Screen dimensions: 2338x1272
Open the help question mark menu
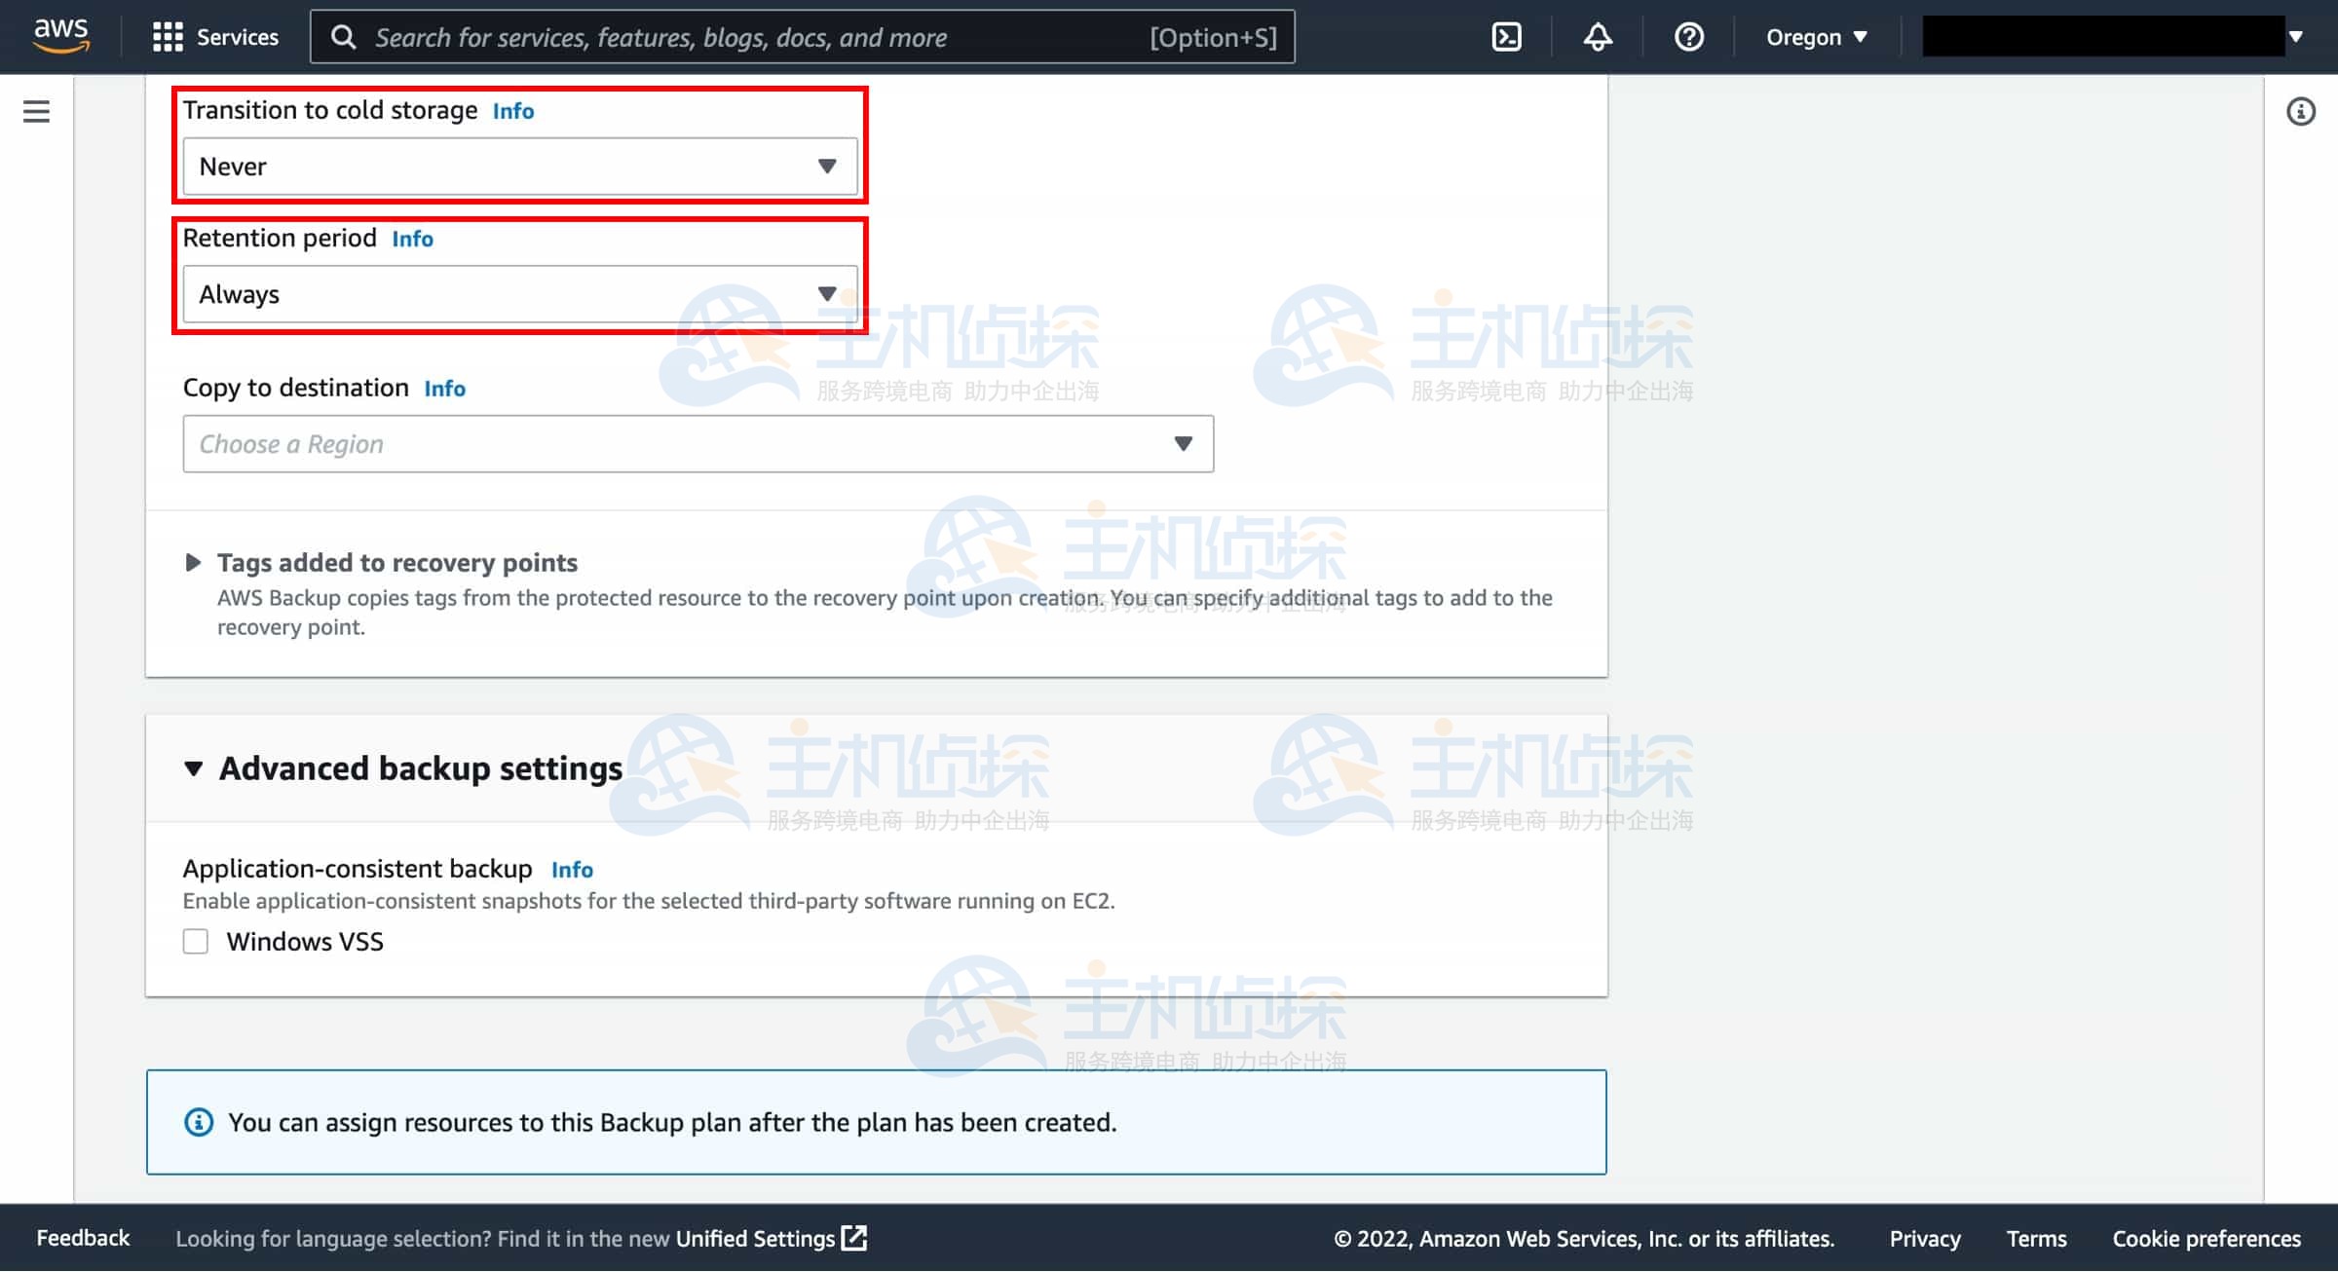1688,37
